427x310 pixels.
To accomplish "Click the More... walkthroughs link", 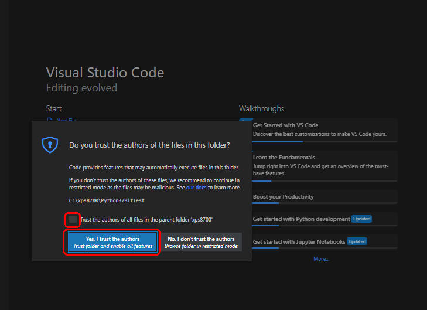I will [x=321, y=259].
